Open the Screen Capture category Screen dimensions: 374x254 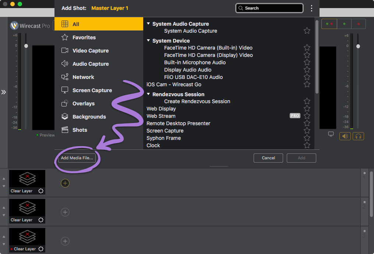coord(99,90)
